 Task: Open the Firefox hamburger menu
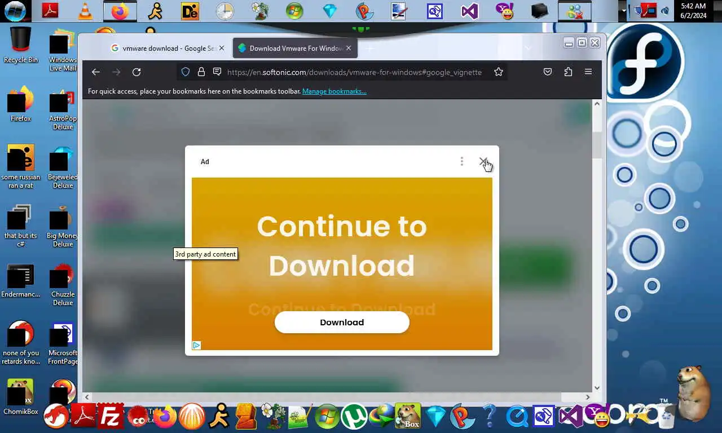click(588, 72)
